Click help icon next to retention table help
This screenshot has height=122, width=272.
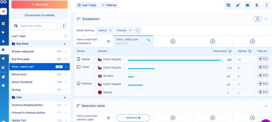(108, 118)
